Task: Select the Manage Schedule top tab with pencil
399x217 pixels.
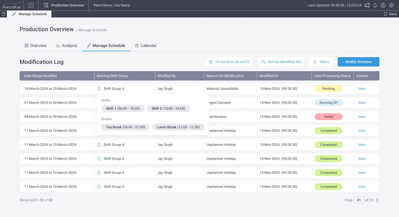Action: coord(29,14)
